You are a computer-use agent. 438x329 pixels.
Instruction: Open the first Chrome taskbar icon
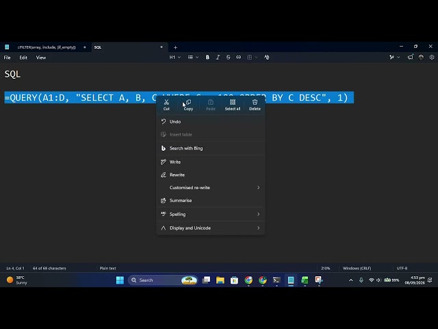[248, 280]
